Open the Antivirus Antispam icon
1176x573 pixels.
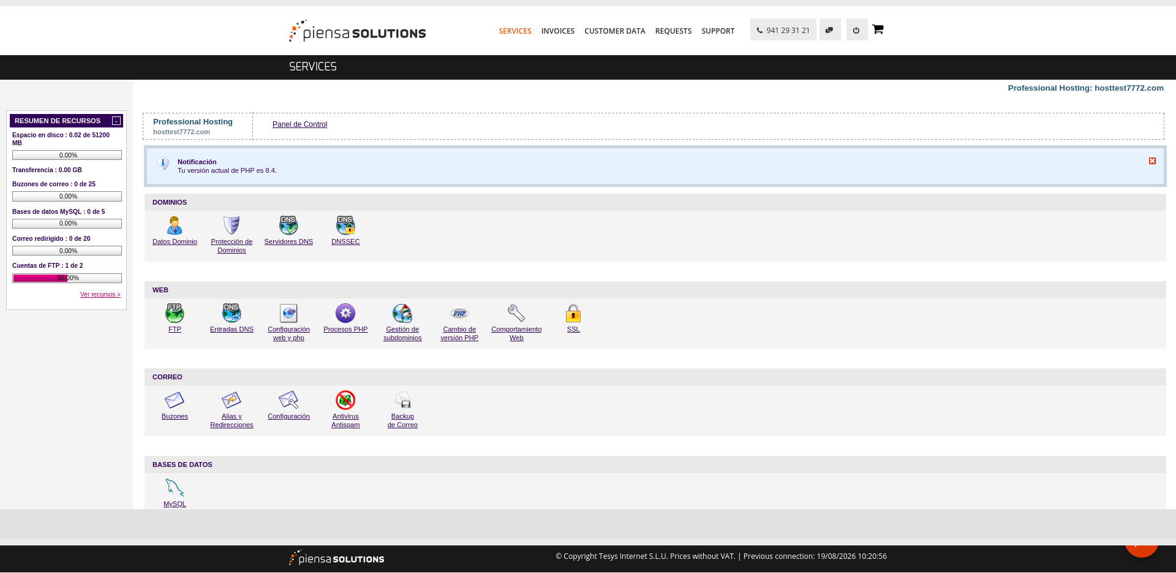(x=345, y=400)
